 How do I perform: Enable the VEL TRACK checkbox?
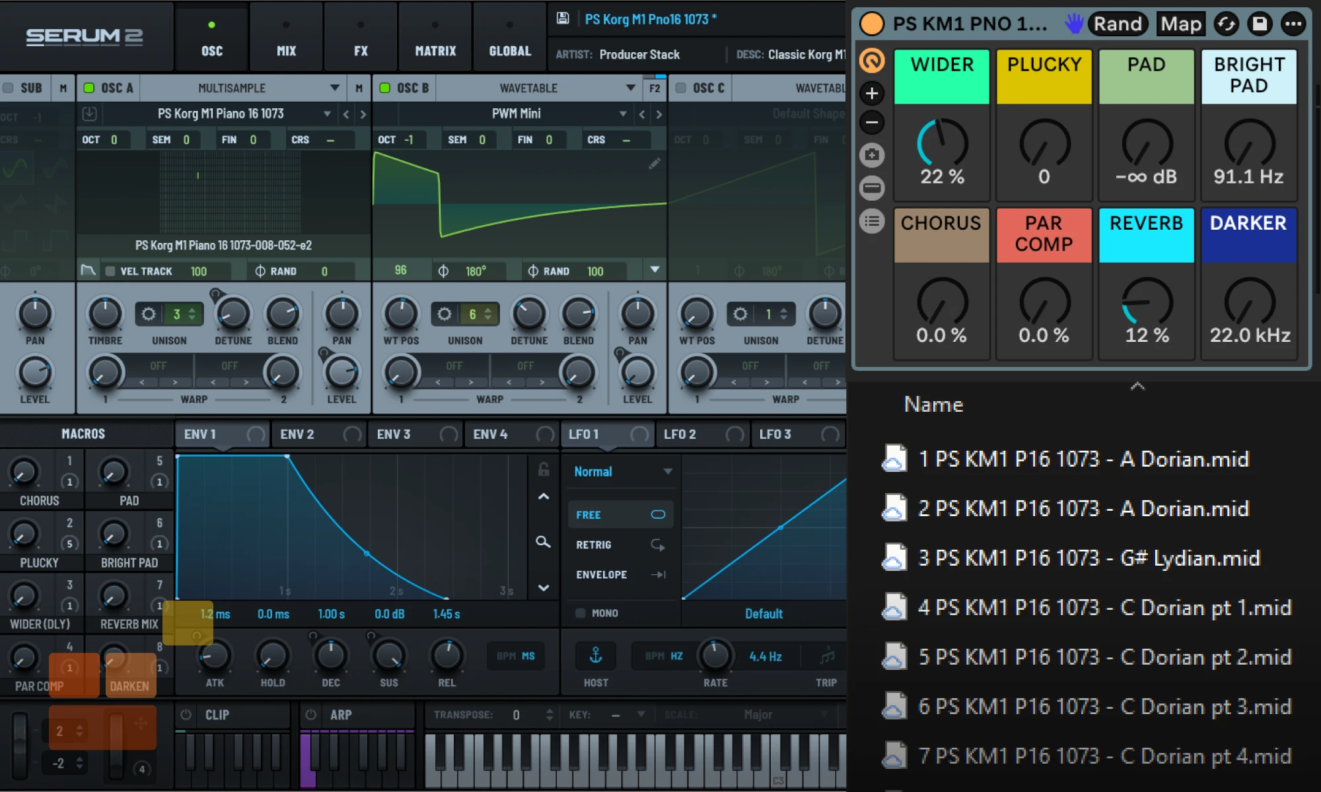pyautogui.click(x=110, y=271)
